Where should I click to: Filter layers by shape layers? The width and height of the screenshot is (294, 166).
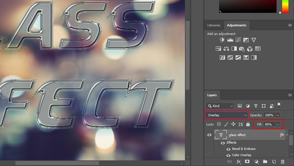(264, 106)
